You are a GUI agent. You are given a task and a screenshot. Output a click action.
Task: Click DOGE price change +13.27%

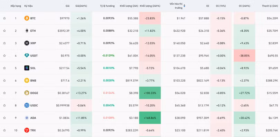point(81,93)
